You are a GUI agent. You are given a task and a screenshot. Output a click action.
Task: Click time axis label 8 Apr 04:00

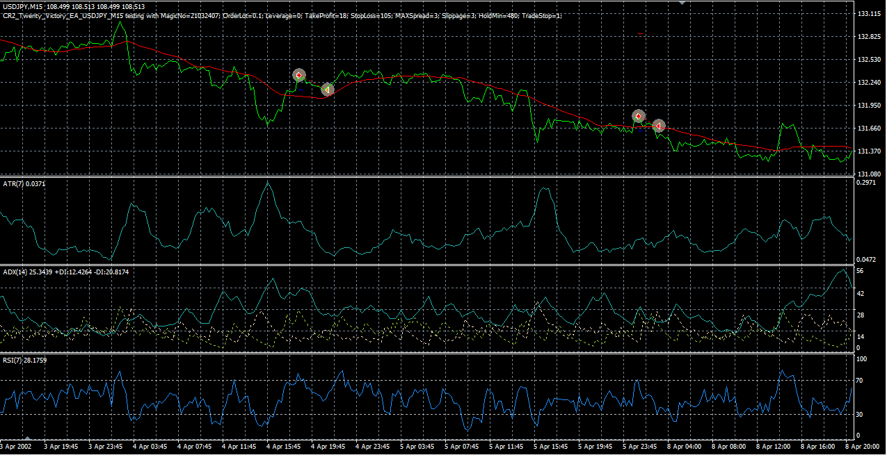coord(684,447)
